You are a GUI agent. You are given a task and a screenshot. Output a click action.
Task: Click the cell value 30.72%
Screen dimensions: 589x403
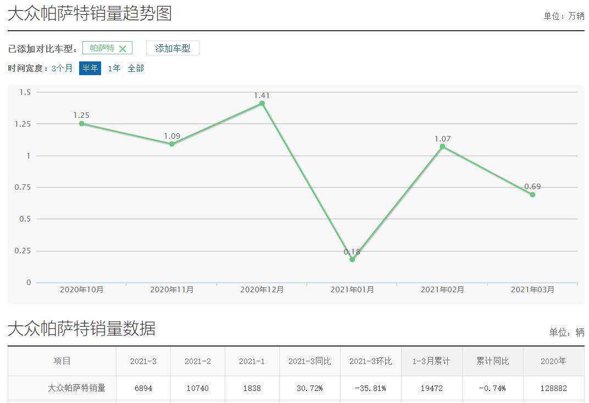(309, 388)
